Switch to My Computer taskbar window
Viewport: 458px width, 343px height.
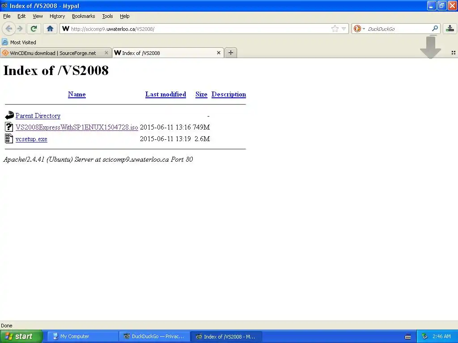83,336
